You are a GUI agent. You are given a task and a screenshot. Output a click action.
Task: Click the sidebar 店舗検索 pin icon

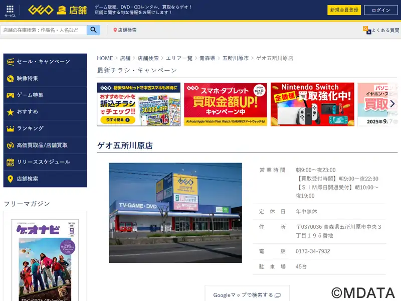click(10, 179)
